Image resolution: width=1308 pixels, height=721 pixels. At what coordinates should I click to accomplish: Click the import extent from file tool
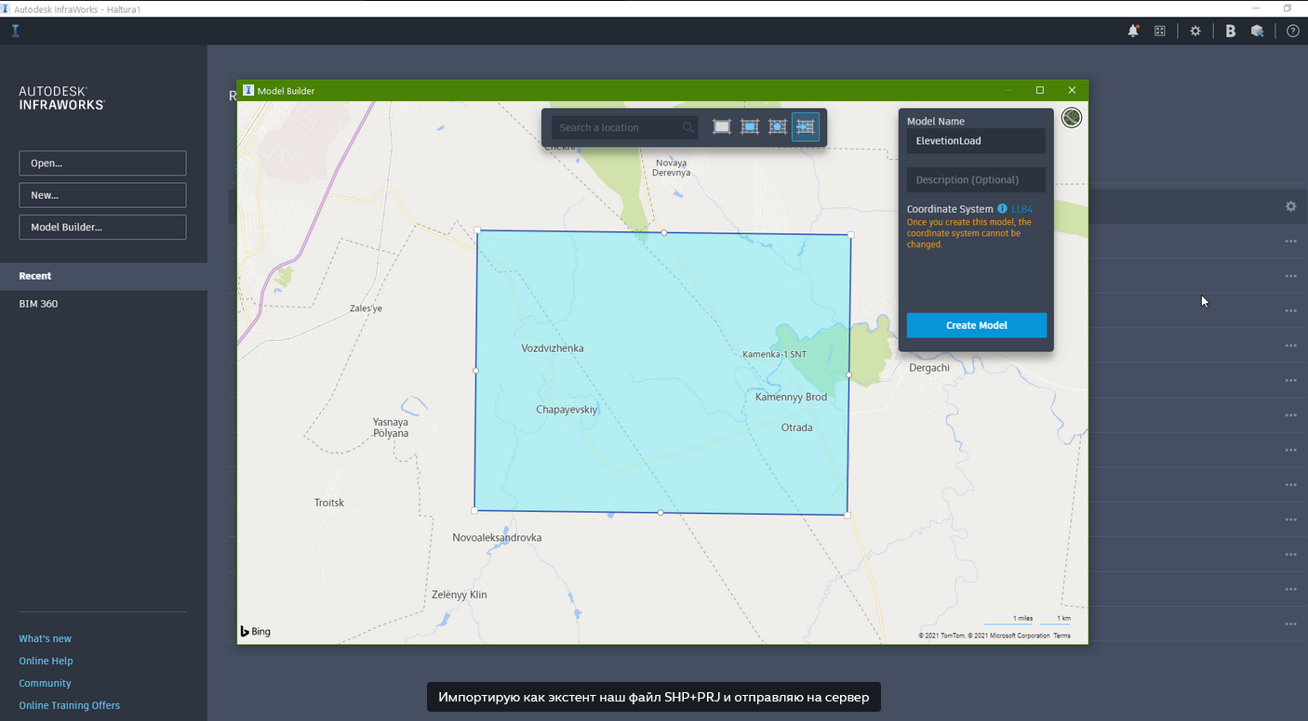806,127
